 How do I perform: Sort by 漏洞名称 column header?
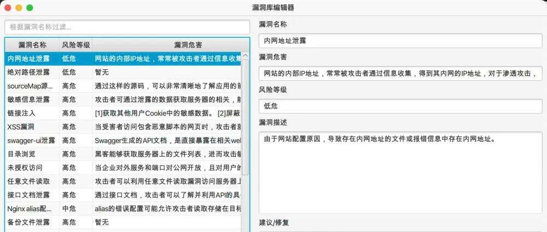click(x=32, y=45)
